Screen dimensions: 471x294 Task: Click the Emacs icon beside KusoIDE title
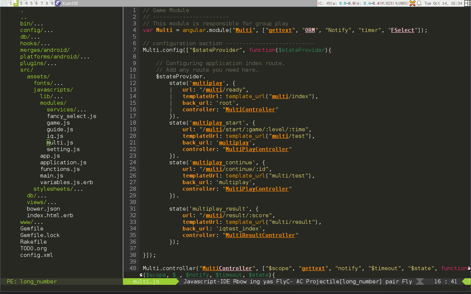tap(58, 3)
